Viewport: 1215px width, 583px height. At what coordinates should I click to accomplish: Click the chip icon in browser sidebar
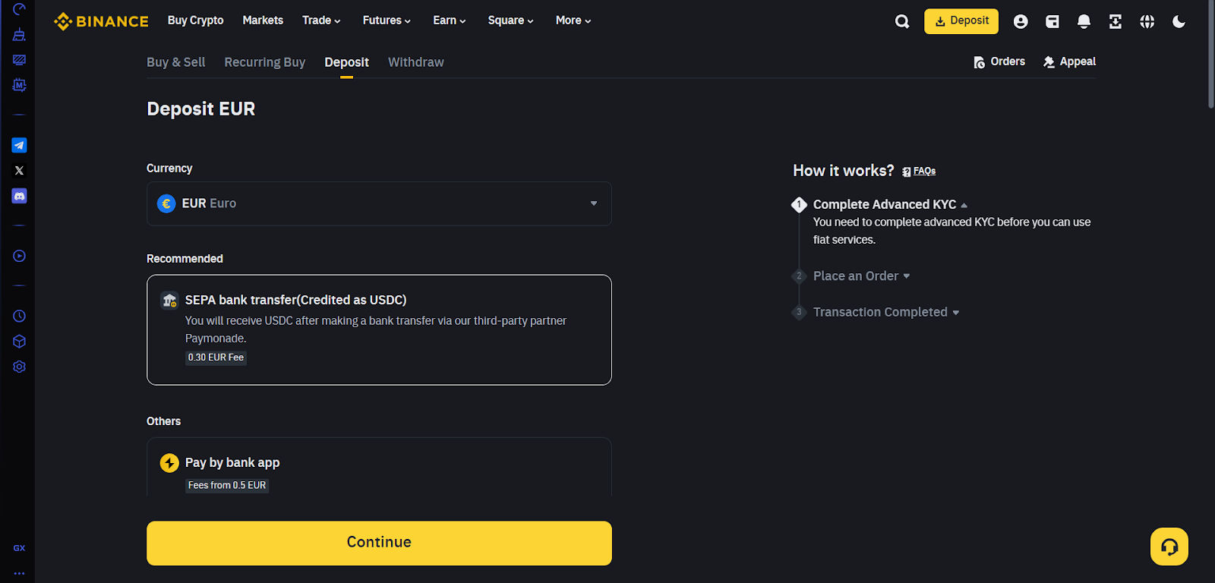click(x=19, y=85)
